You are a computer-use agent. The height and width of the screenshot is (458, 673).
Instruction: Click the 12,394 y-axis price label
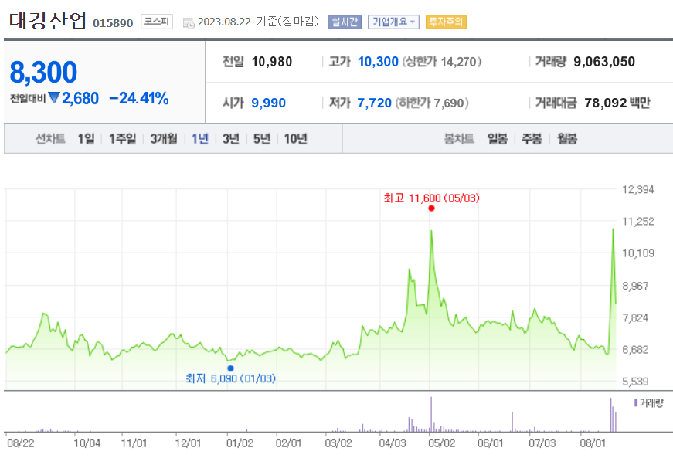[x=638, y=189]
